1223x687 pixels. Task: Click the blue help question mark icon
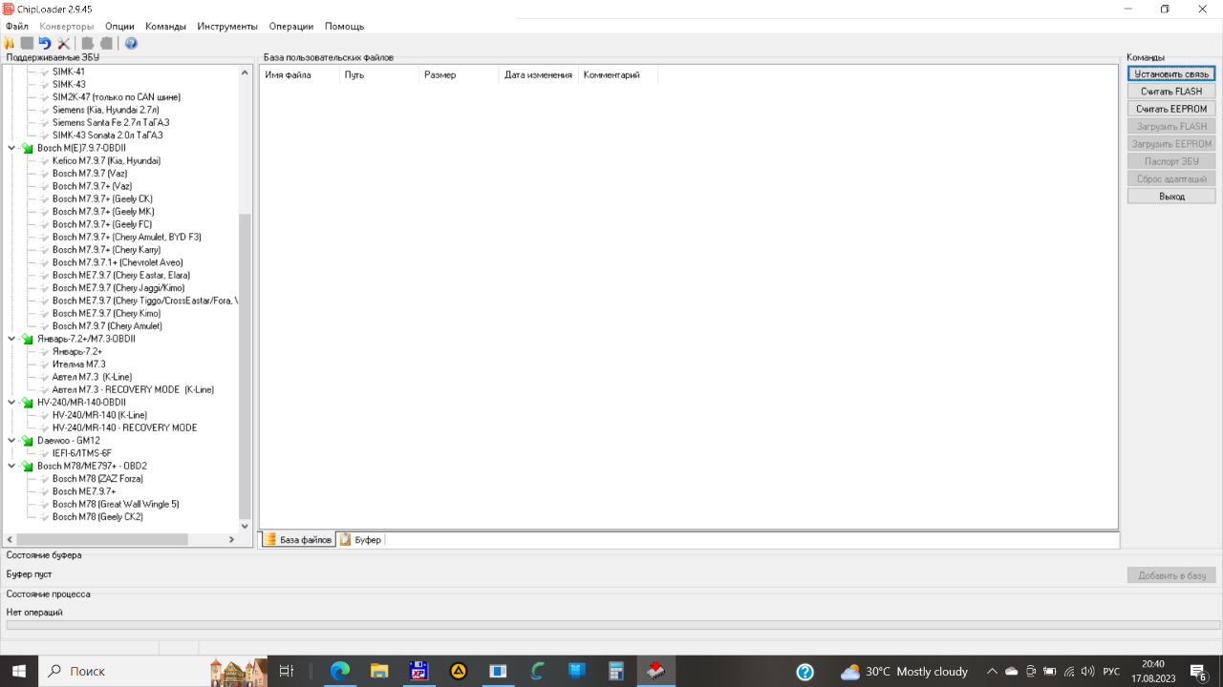pos(131,43)
